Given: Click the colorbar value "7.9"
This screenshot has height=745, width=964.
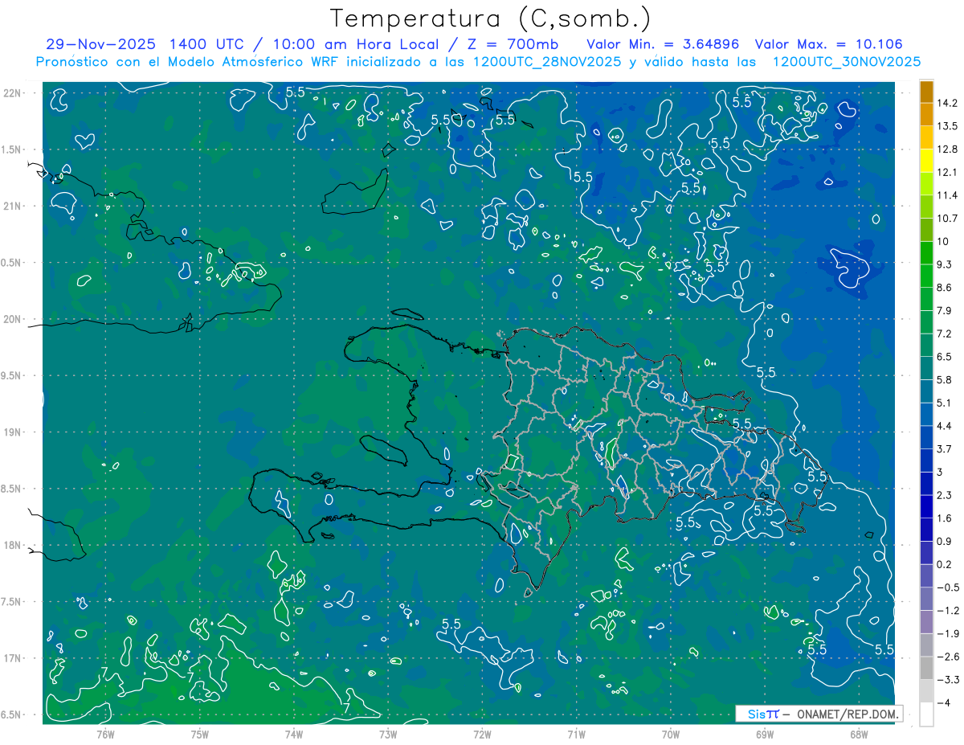Looking at the screenshot, I should click(x=945, y=310).
